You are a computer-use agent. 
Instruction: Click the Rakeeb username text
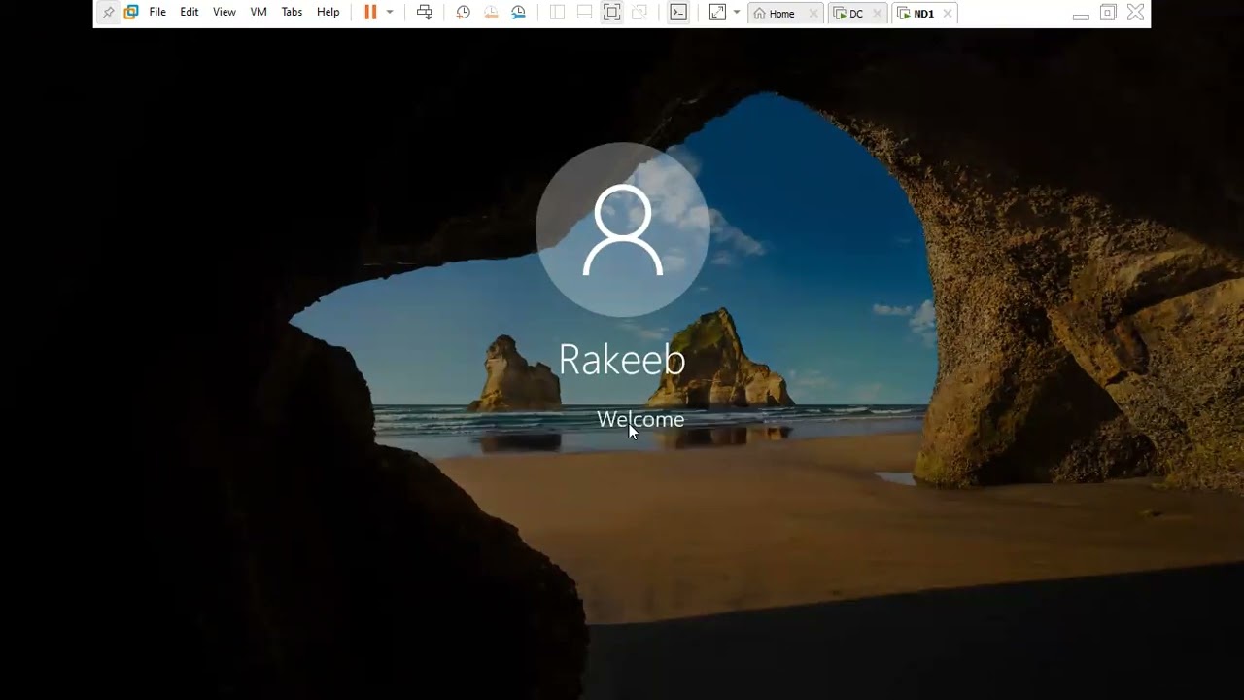[x=622, y=360]
